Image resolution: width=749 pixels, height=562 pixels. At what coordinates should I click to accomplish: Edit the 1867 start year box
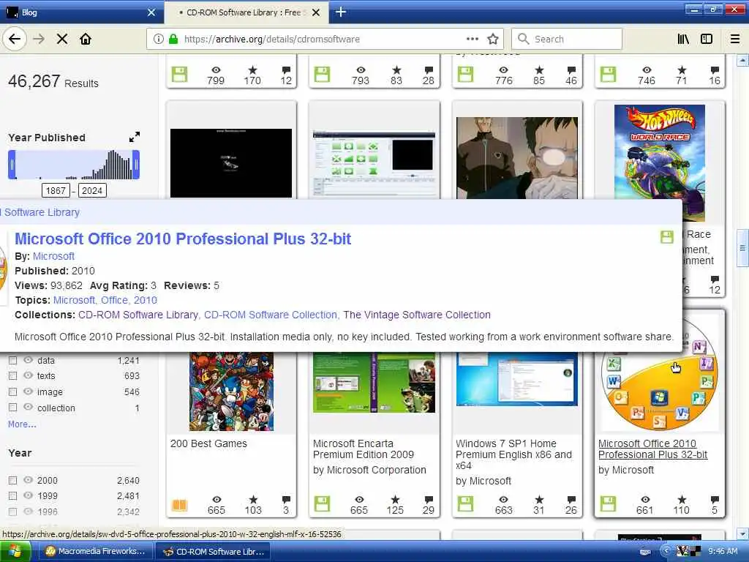[x=56, y=191]
